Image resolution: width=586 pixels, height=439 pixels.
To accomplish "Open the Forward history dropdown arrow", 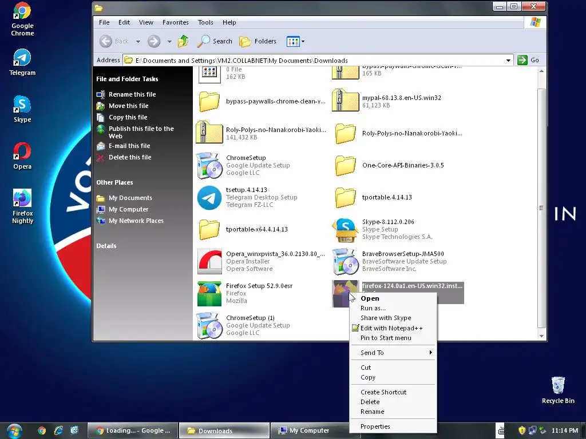I will tap(169, 41).
